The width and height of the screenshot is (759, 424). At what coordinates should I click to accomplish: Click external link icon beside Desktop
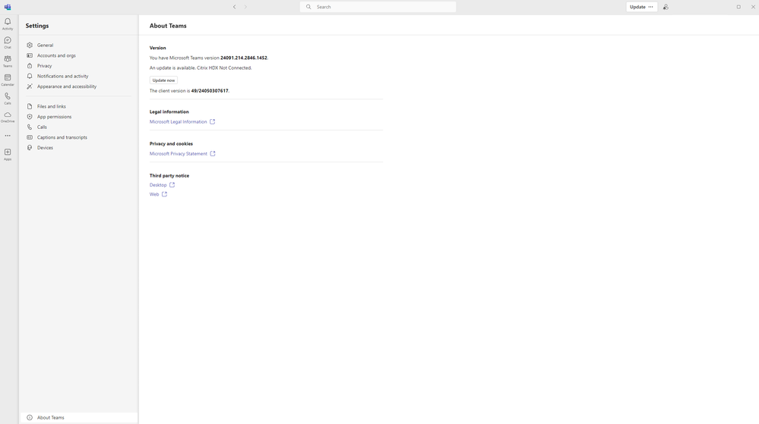172,184
